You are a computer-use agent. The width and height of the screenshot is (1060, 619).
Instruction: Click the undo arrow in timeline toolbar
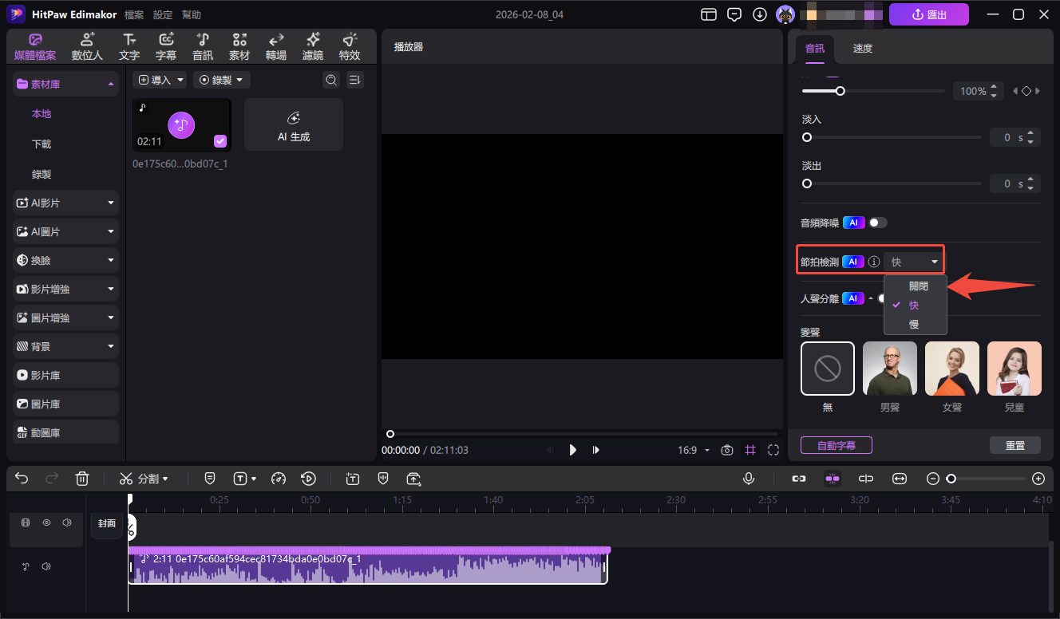pos(22,479)
